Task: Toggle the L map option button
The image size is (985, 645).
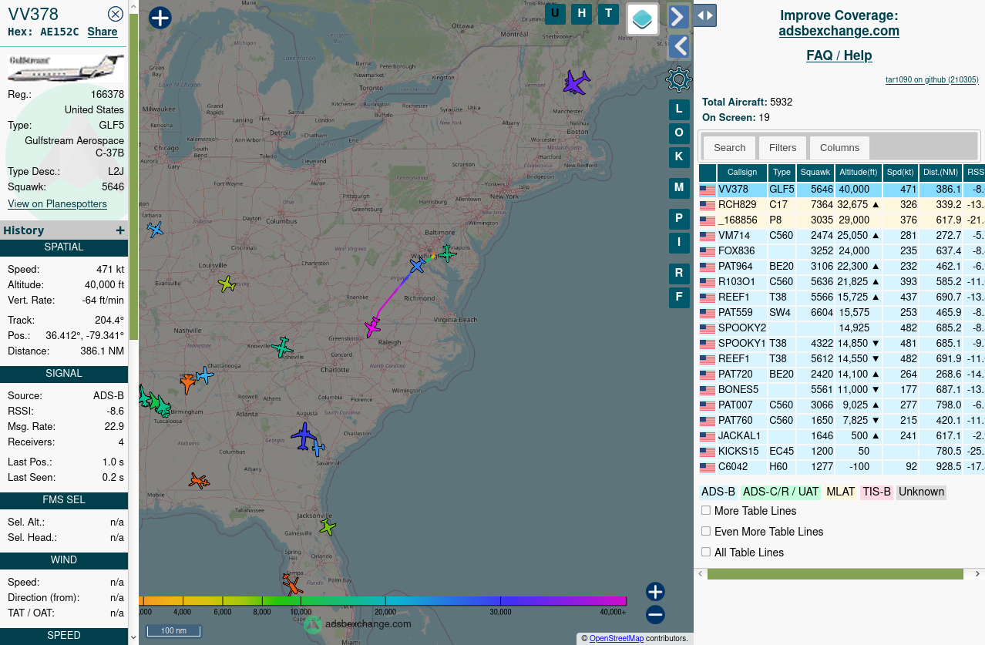Action: coord(679,109)
